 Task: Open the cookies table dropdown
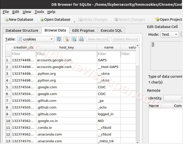(36, 39)
